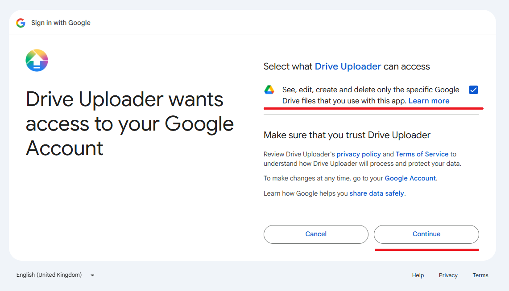
Task: Open the Drive Uploader link in heading
Action: pyautogui.click(x=348, y=66)
